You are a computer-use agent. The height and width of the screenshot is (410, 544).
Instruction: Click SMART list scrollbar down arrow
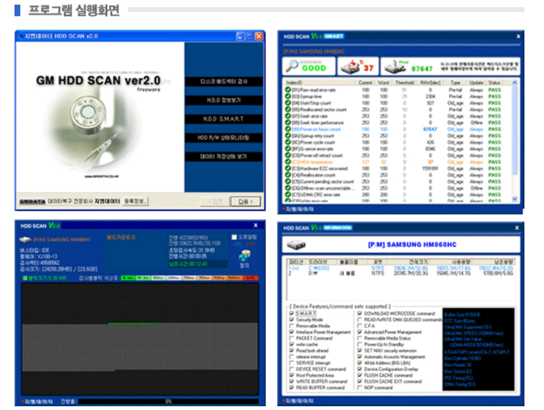(514, 199)
